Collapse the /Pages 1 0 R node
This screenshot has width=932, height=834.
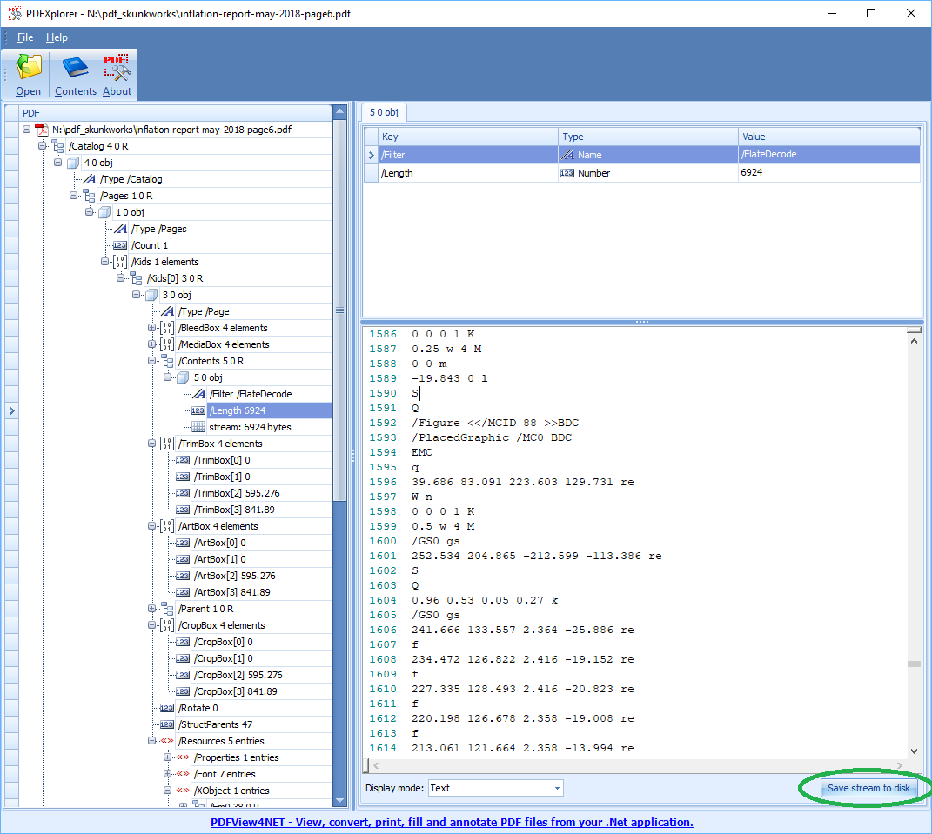pos(73,196)
